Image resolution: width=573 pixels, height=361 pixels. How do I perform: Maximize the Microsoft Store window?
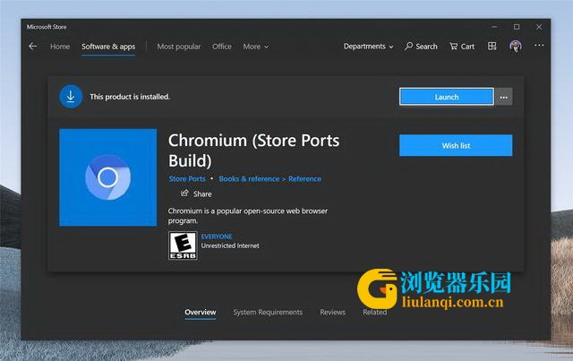point(517,27)
